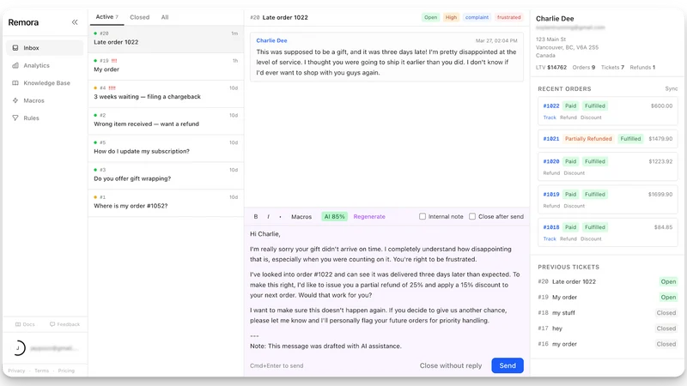Click the Inbox tray icon
This screenshot has width=687, height=386.
15,48
